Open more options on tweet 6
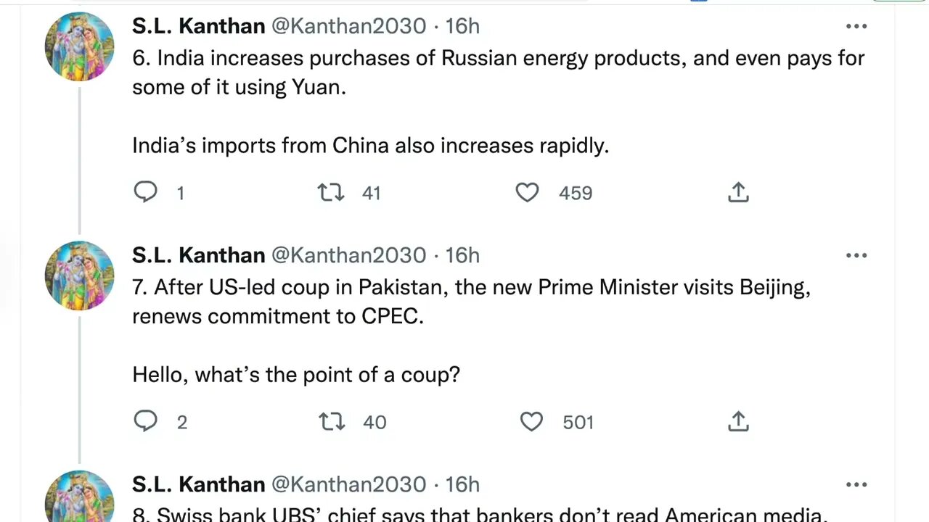This screenshot has width=929, height=522. tap(856, 27)
